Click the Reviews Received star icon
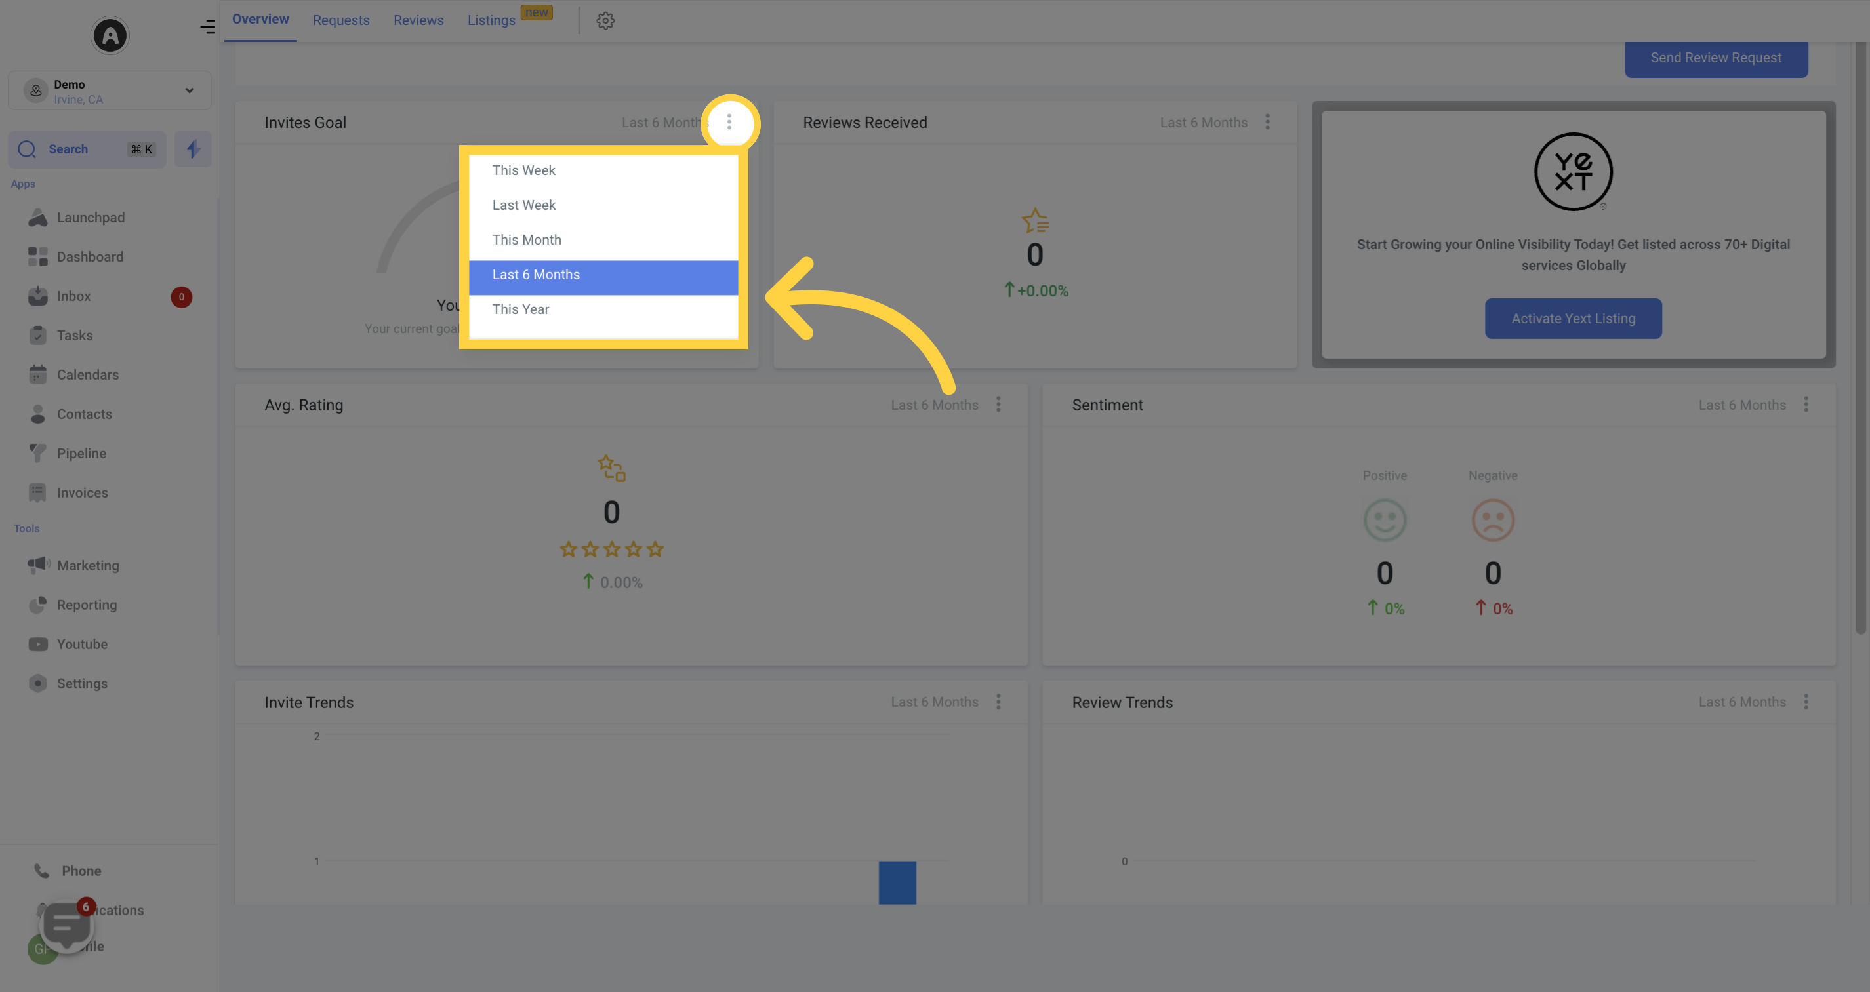The width and height of the screenshot is (1870, 992). pos(1035,220)
